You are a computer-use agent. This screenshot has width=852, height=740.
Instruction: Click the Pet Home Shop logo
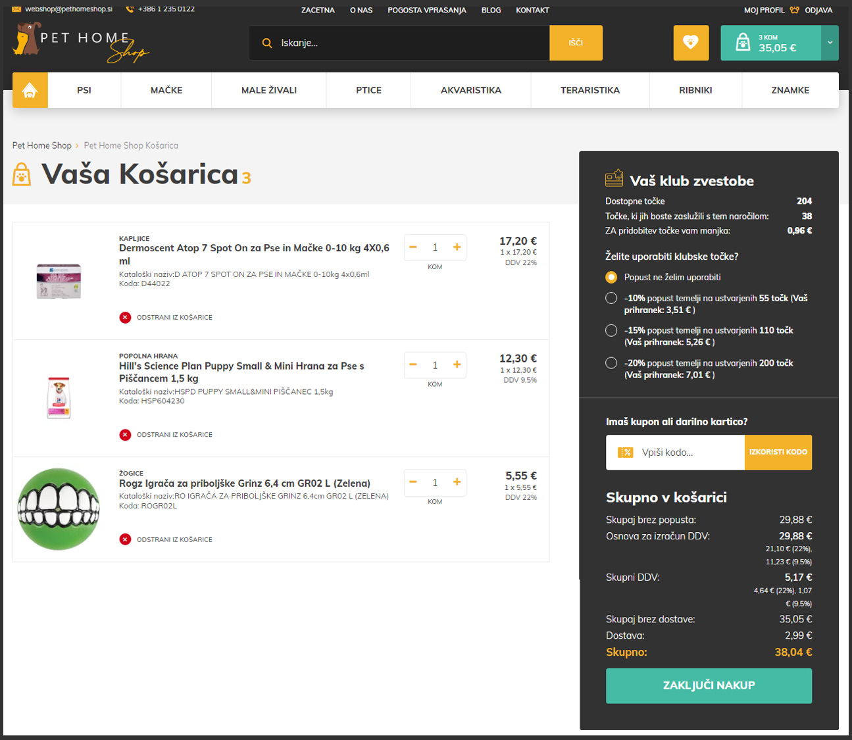click(81, 43)
